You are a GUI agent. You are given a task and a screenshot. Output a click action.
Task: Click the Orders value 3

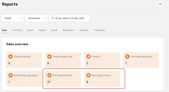point(87,63)
